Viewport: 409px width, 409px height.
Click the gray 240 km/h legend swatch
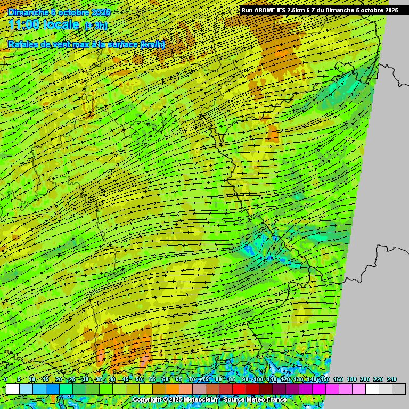pos(399,389)
